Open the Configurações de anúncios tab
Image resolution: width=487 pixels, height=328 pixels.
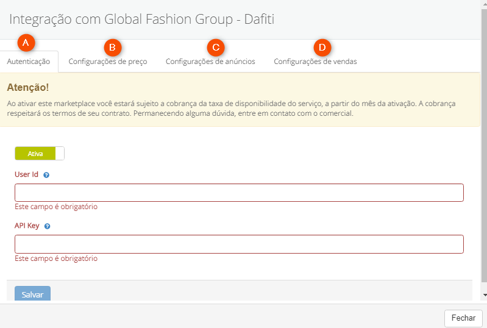tap(210, 62)
